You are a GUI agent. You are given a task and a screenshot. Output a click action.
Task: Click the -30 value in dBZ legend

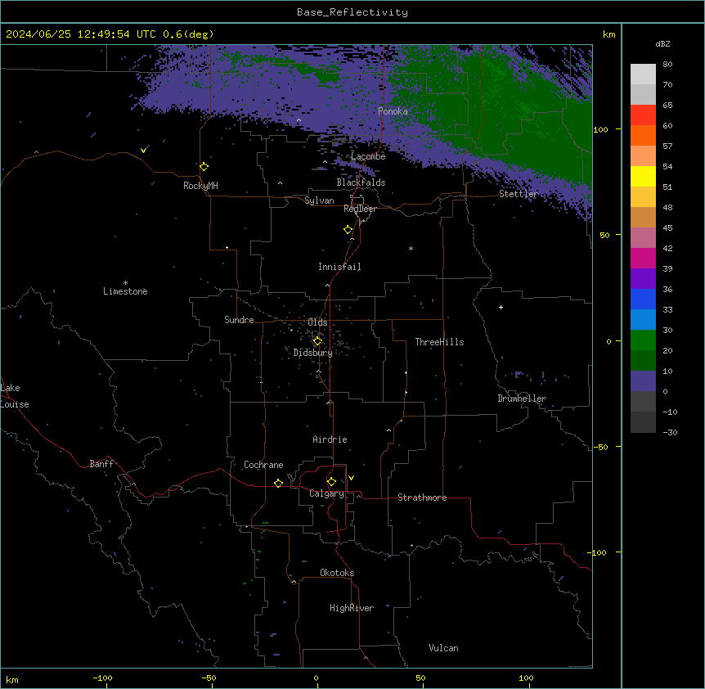coord(670,433)
